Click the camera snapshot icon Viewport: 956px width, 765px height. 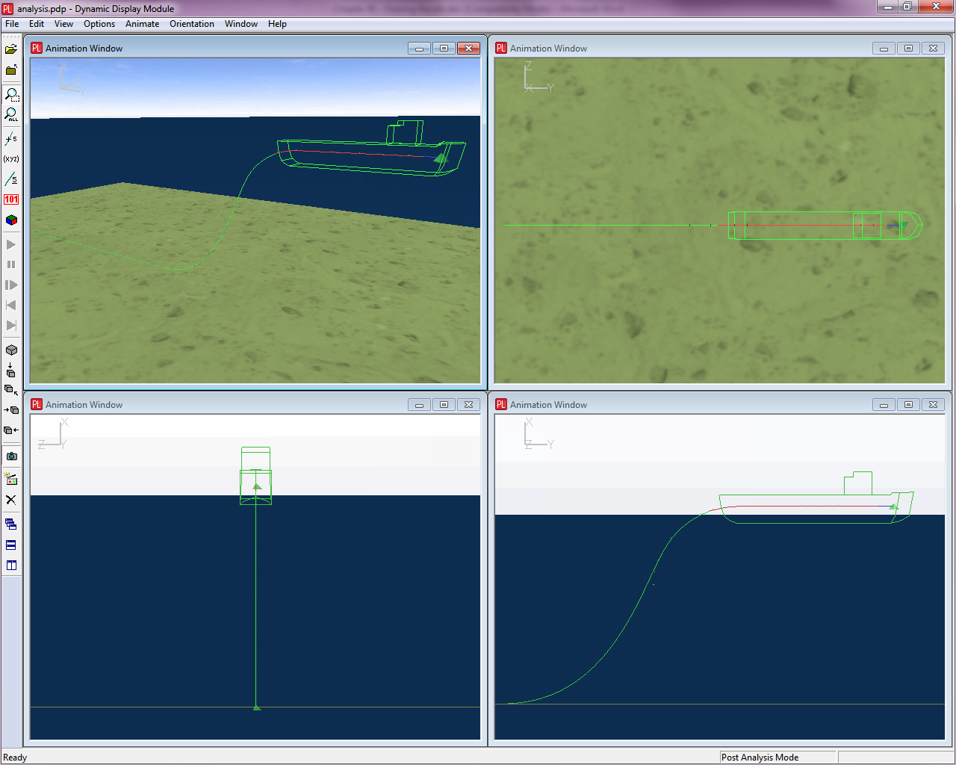(11, 456)
